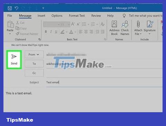This screenshot has height=126, width=166.
Task: Switch to the Message ribbon tab
Action: tap(25, 16)
